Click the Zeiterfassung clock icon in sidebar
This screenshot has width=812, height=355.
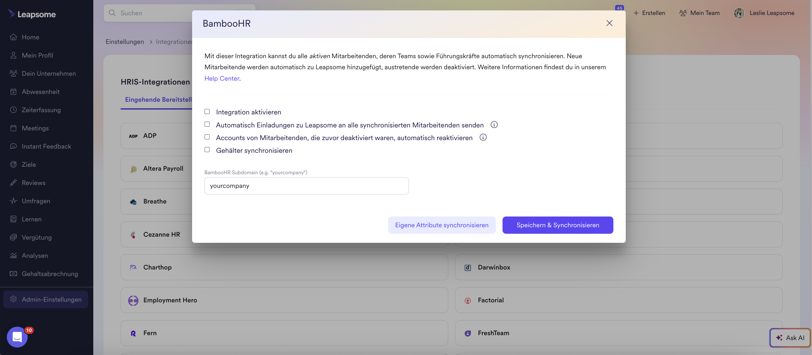click(x=13, y=110)
